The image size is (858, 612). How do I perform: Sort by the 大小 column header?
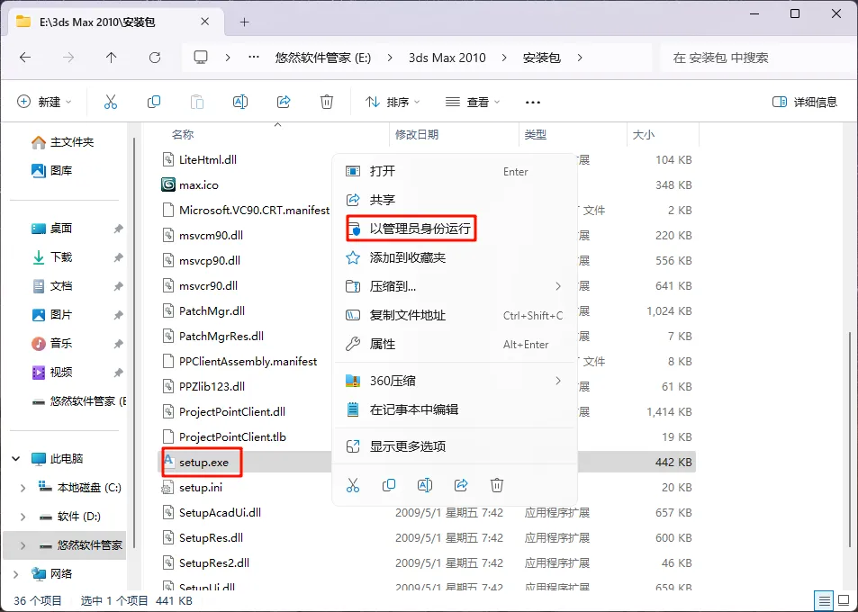[644, 134]
